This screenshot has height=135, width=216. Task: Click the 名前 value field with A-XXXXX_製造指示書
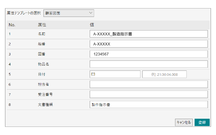point(149,34)
